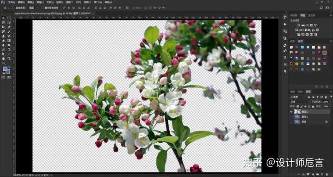333x177 pixels.
Task: Toggle the Auto-Select checkbox in options bar
Action: click(x=13, y=8)
